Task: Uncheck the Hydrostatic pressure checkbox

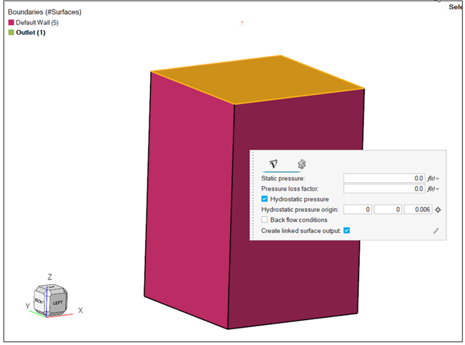Action: 265,199
